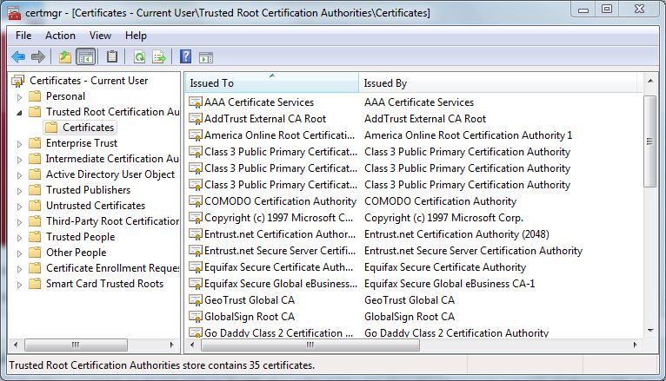
Task: Click the Forward arrow toolbar icon
Action: coord(37,57)
